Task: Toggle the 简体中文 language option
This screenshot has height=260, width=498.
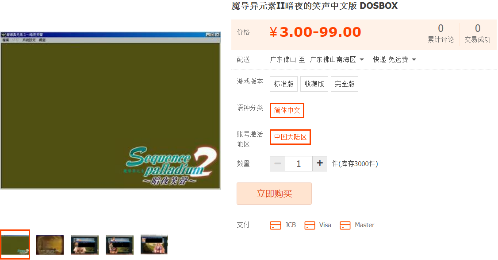Action: pos(287,110)
